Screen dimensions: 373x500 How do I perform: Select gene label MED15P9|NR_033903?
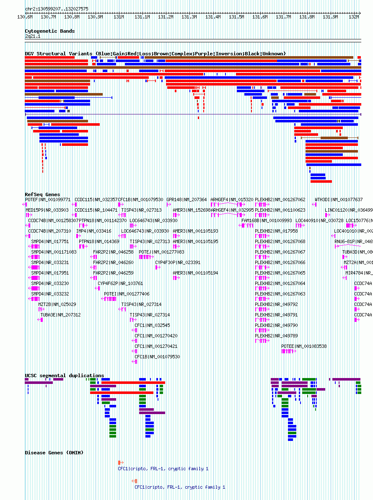tap(47, 210)
